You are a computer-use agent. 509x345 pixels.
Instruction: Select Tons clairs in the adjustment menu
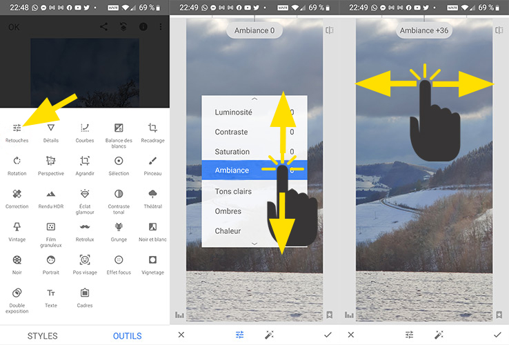254,191
